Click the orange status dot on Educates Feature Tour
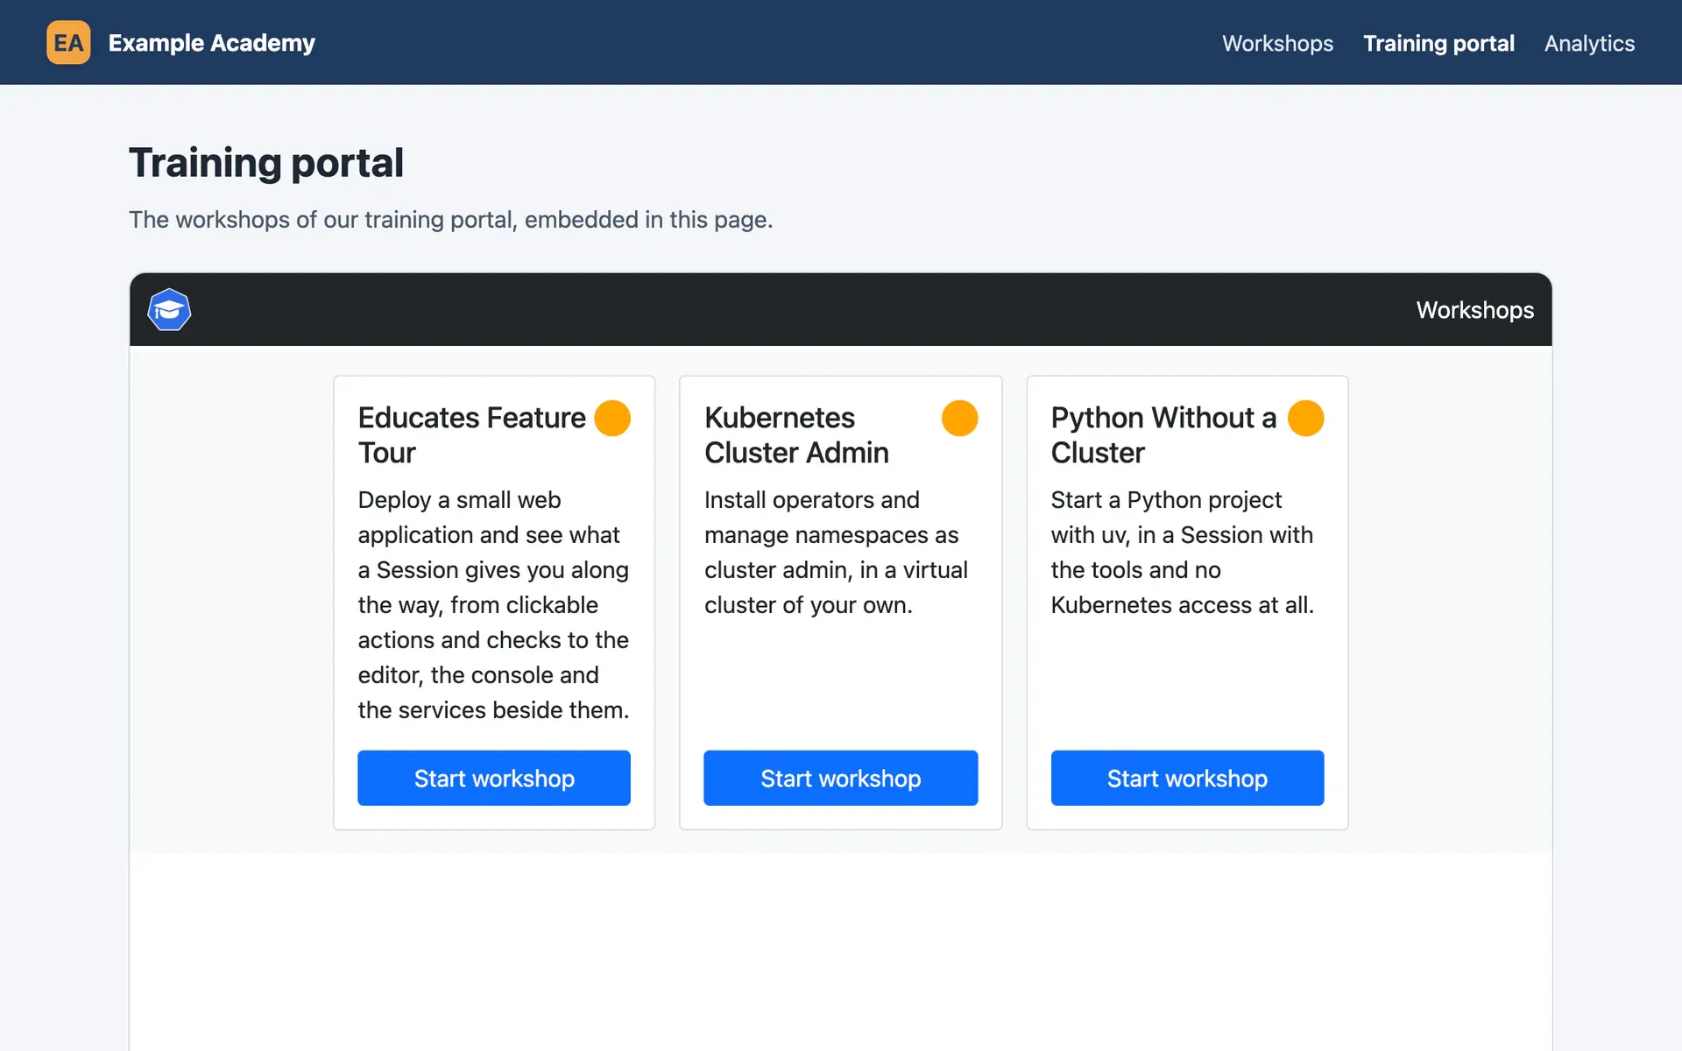Image resolution: width=1682 pixels, height=1051 pixels. click(612, 418)
